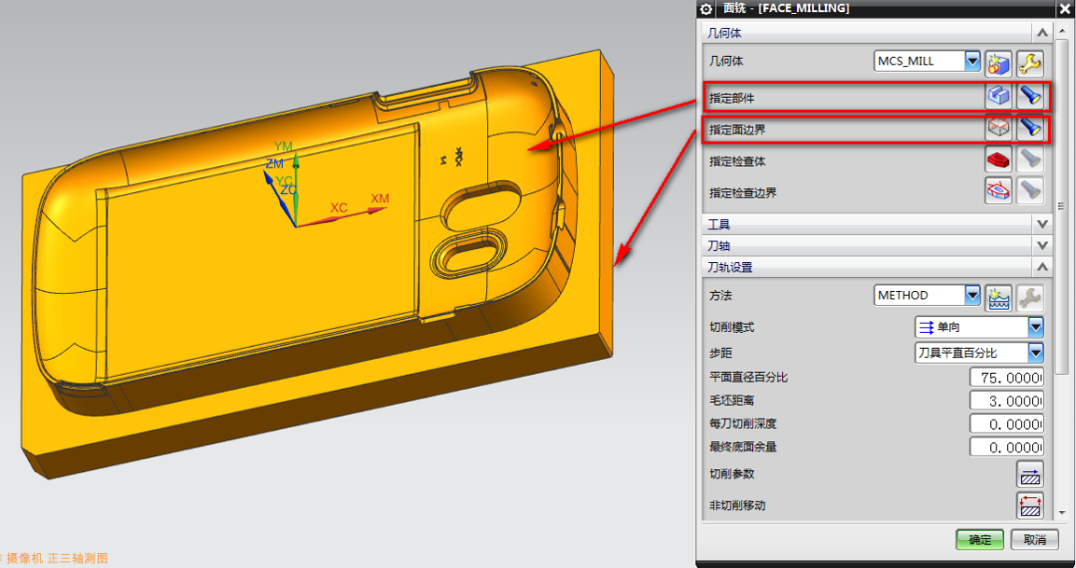Open the stepover (步距) dropdown
Viewport: 1076px width, 568px height.
(x=1035, y=353)
